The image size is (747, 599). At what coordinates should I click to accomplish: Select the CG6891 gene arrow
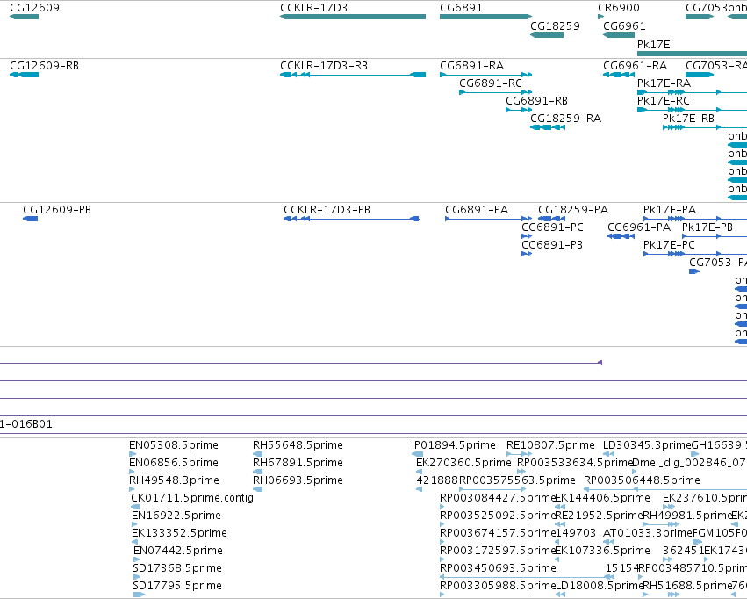point(485,17)
